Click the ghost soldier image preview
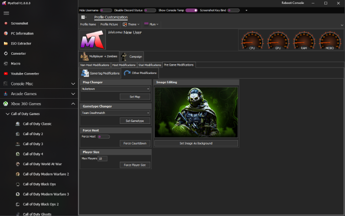Viewport: 345px width, 216px height. click(x=196, y=112)
